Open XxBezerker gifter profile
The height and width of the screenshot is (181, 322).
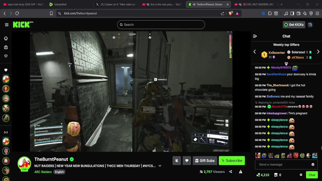pyautogui.click(x=277, y=53)
